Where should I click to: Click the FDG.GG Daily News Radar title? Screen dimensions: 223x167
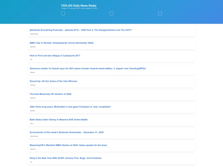click(79, 5)
